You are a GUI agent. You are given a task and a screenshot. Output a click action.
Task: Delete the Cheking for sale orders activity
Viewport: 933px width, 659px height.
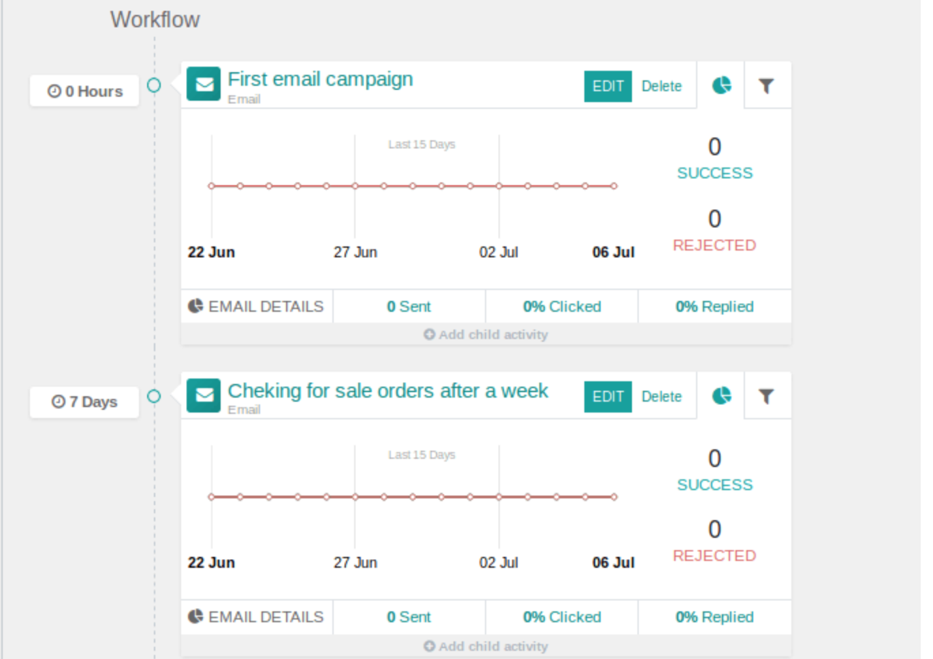pyautogui.click(x=661, y=397)
